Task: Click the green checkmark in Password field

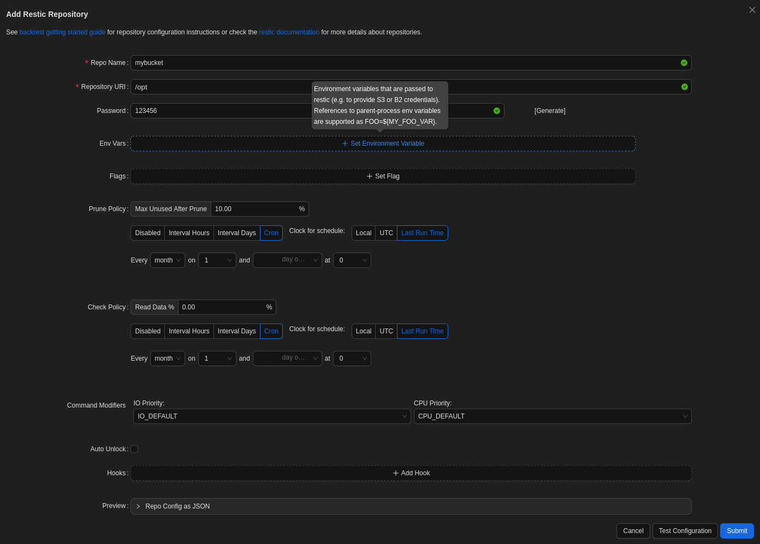Action: 497,111
